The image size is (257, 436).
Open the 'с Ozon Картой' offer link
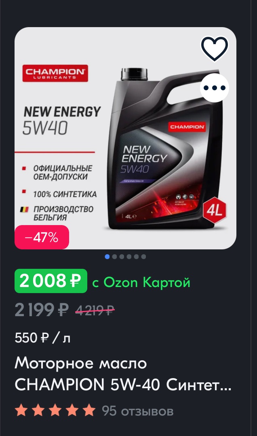pos(141,282)
